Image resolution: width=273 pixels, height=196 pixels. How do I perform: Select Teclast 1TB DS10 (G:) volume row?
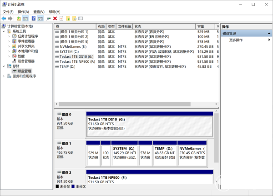click(x=136, y=56)
